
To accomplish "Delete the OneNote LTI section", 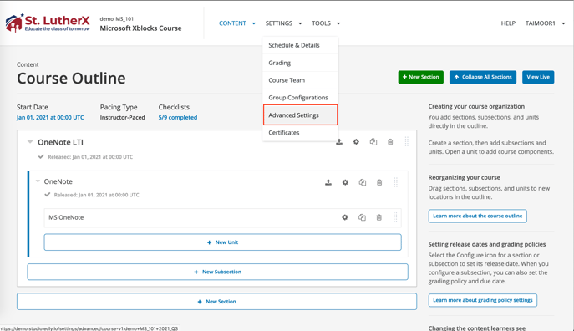I will 390,142.
